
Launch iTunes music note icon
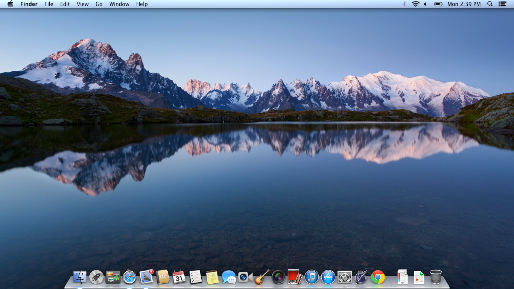point(312,277)
